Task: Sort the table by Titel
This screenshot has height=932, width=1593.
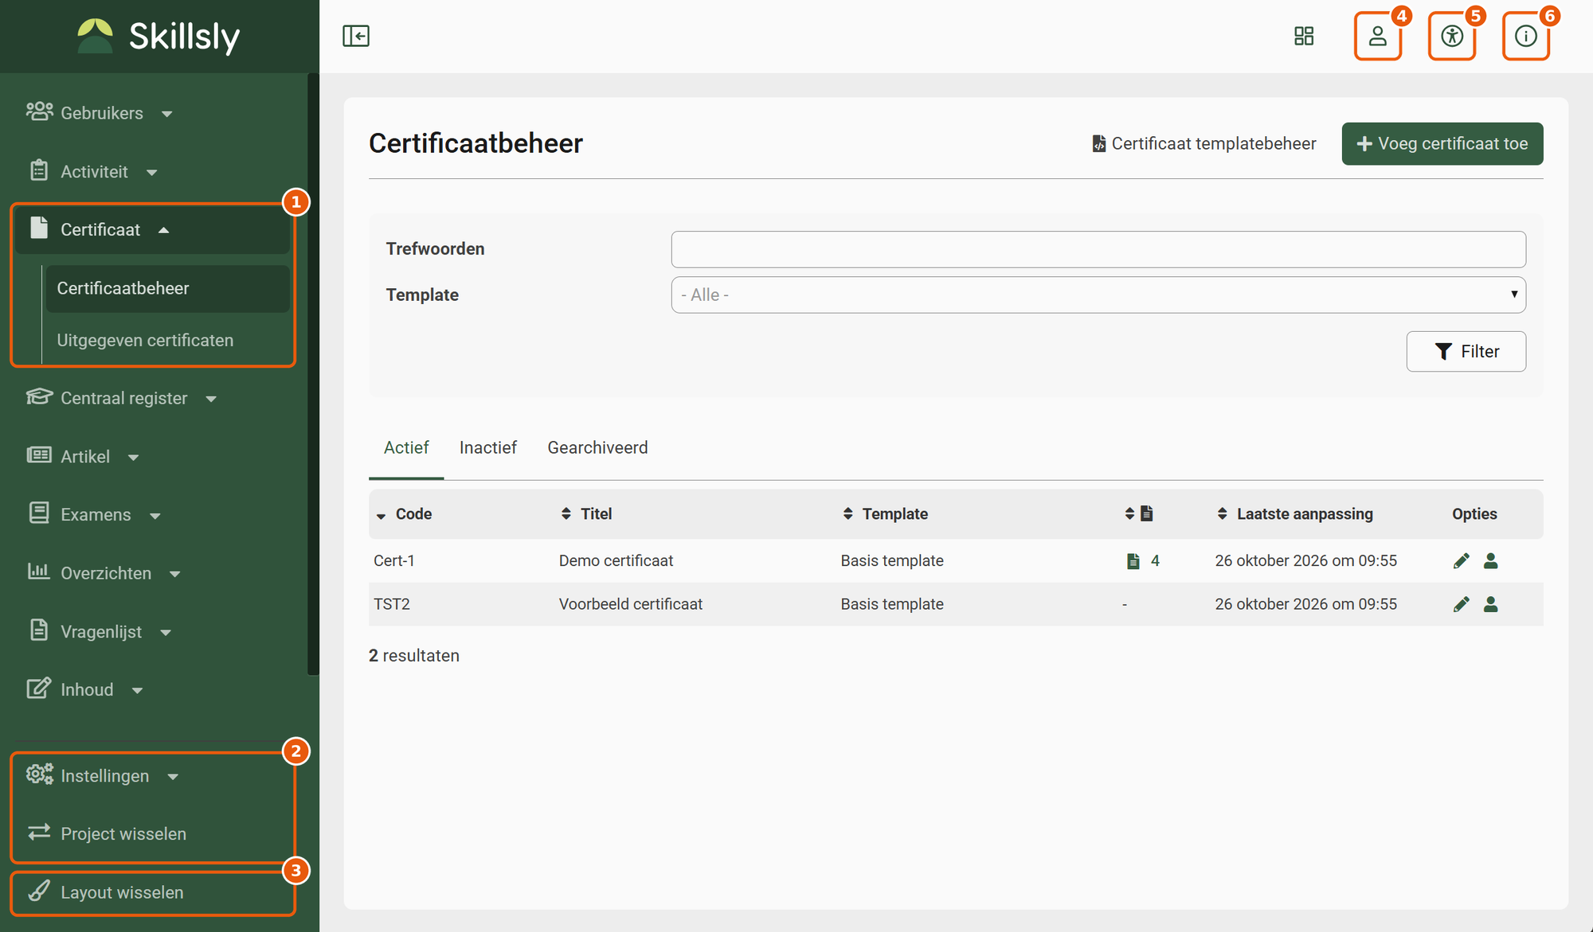Action: tap(586, 514)
